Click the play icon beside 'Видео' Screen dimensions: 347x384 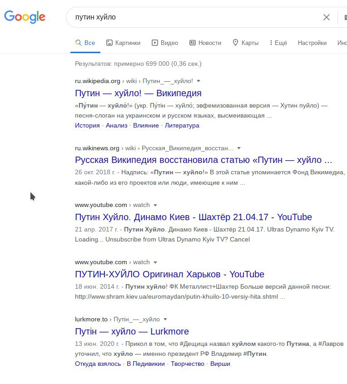coord(154,43)
